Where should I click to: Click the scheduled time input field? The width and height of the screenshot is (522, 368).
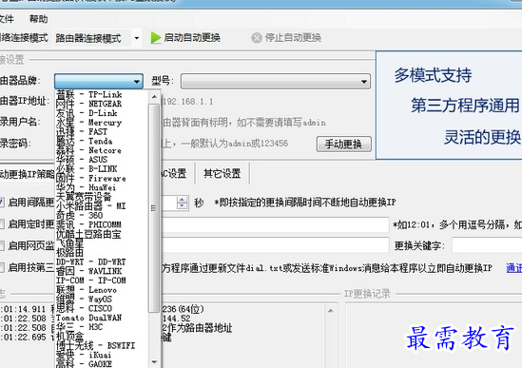(x=275, y=224)
